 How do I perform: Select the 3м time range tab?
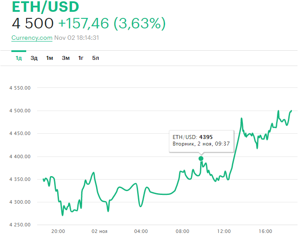[66, 58]
